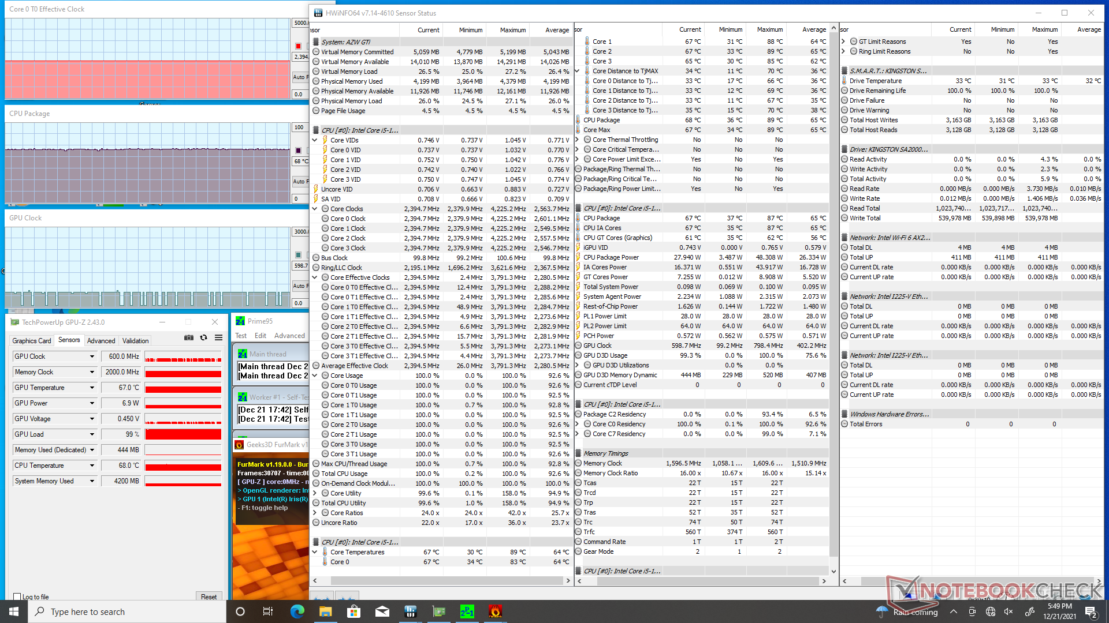Open the GPU Temperature sensor dropdown

tap(92, 388)
